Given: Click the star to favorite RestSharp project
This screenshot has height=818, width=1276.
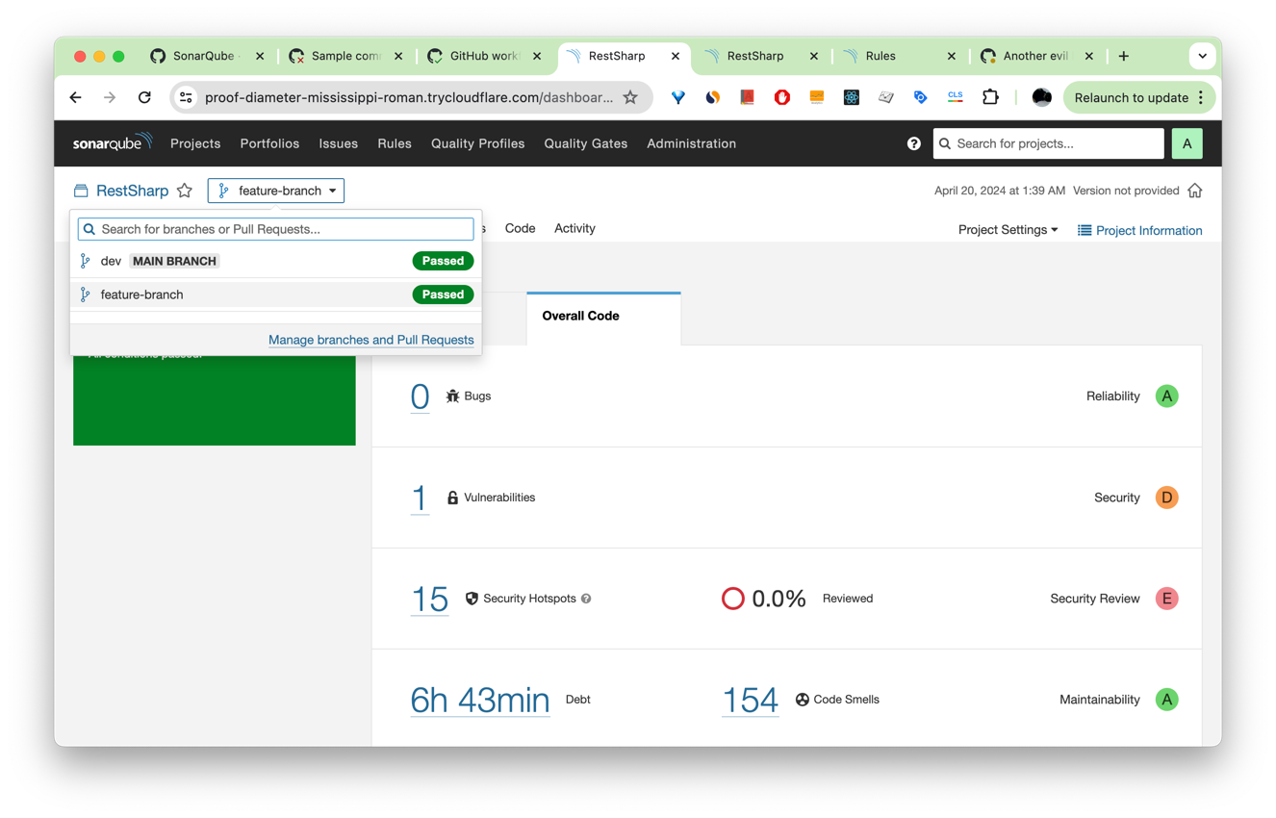Looking at the screenshot, I should point(185,191).
